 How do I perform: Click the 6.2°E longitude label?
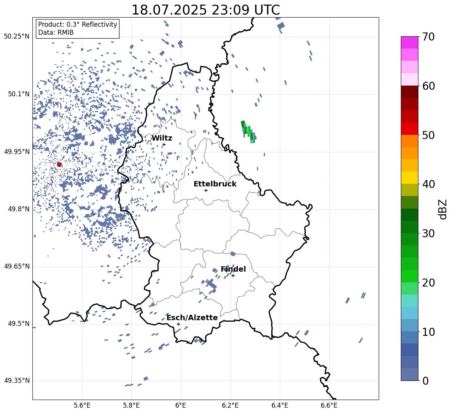click(x=230, y=406)
